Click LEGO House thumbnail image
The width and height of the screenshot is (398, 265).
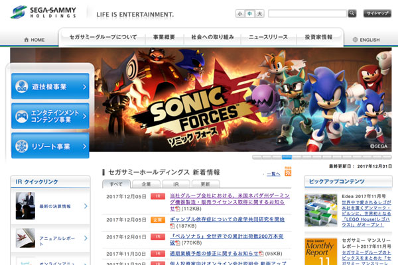click(x=321, y=210)
